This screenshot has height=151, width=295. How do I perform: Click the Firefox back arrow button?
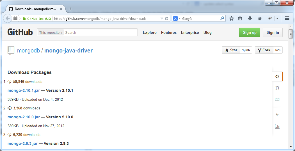8,18
